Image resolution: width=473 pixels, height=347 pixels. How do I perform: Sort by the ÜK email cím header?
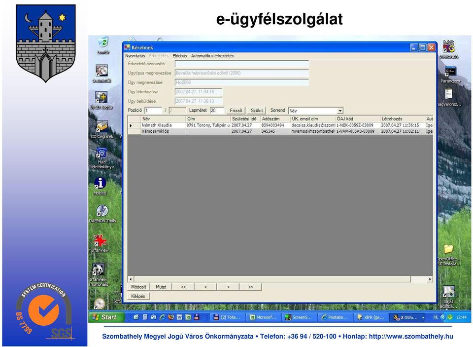pos(313,119)
